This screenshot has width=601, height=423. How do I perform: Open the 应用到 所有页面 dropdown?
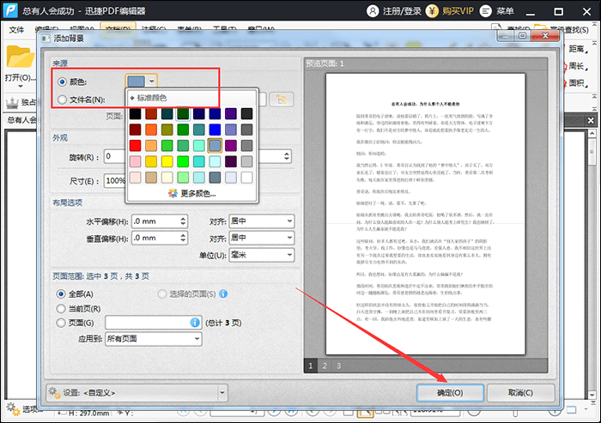point(154,339)
